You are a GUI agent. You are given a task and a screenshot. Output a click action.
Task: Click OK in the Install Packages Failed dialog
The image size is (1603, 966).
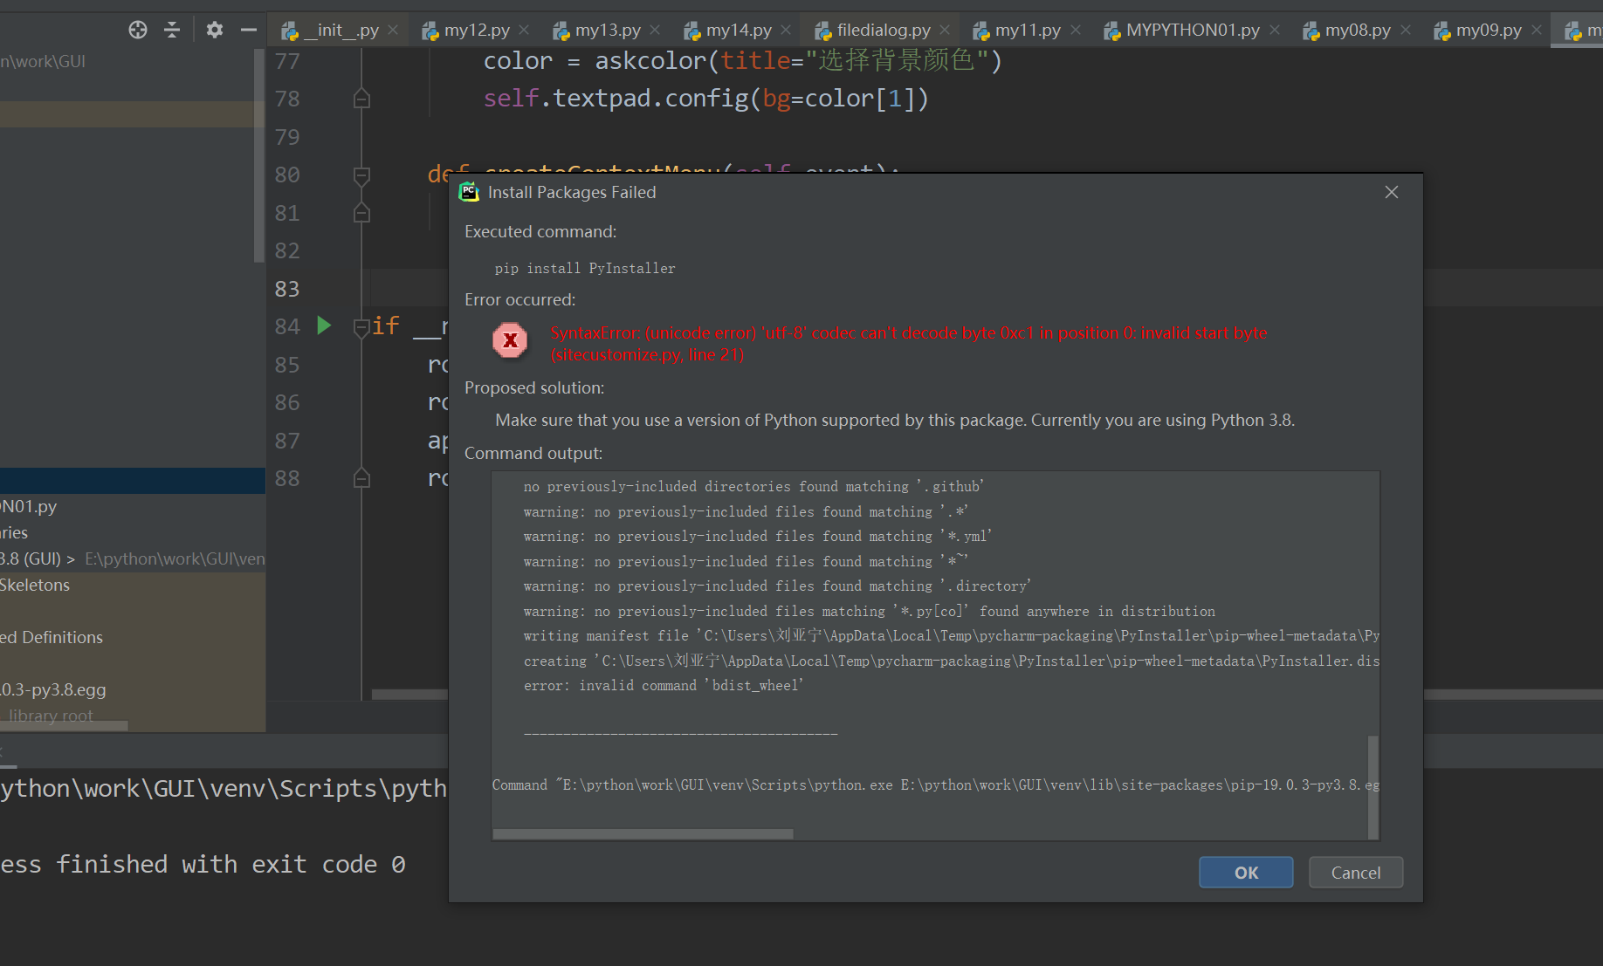(x=1246, y=873)
